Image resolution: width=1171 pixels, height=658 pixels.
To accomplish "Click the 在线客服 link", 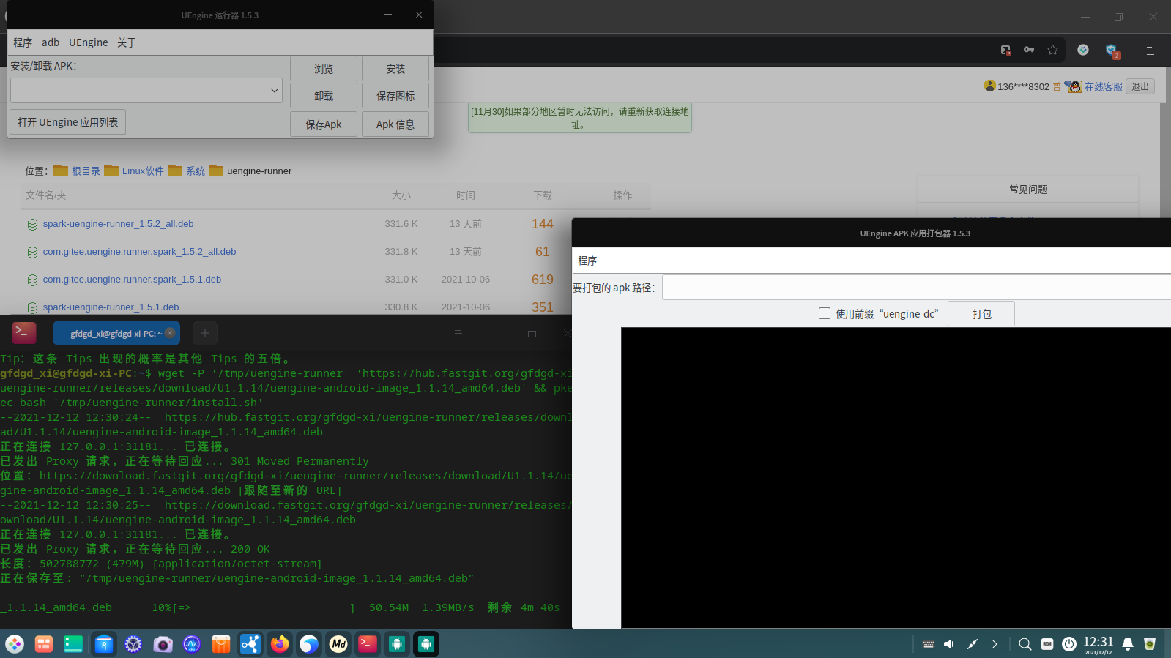I will [x=1104, y=87].
